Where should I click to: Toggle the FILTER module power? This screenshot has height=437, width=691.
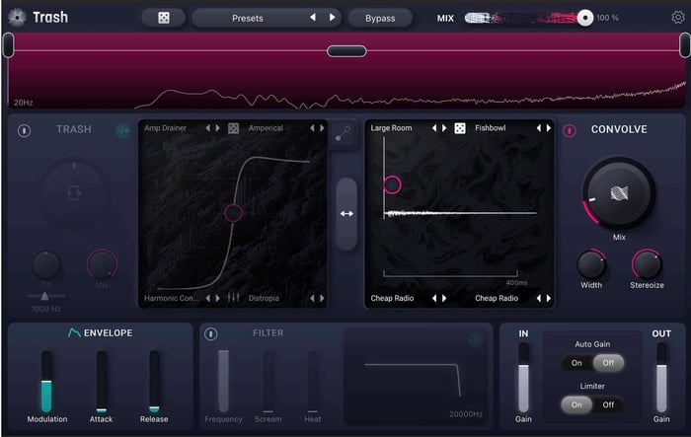(210, 334)
